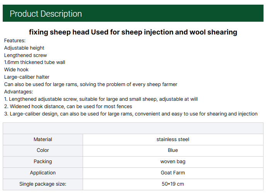
Task: Click the Wide hook feature line
Action: point(16,70)
